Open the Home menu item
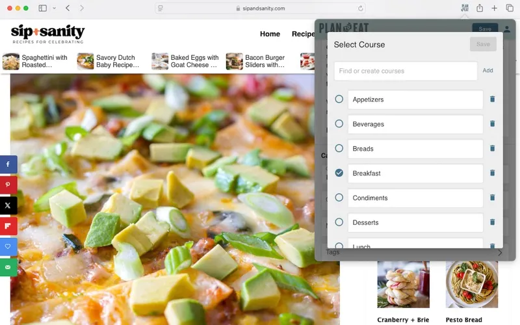520x325 pixels. [270, 34]
